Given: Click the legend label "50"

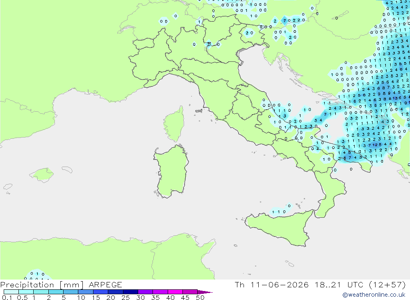Looking at the screenshot, I should point(200,298).
